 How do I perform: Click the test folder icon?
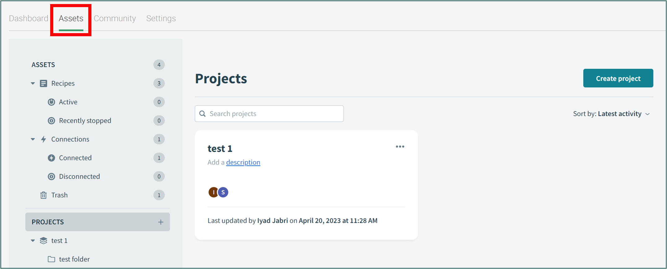(51, 259)
